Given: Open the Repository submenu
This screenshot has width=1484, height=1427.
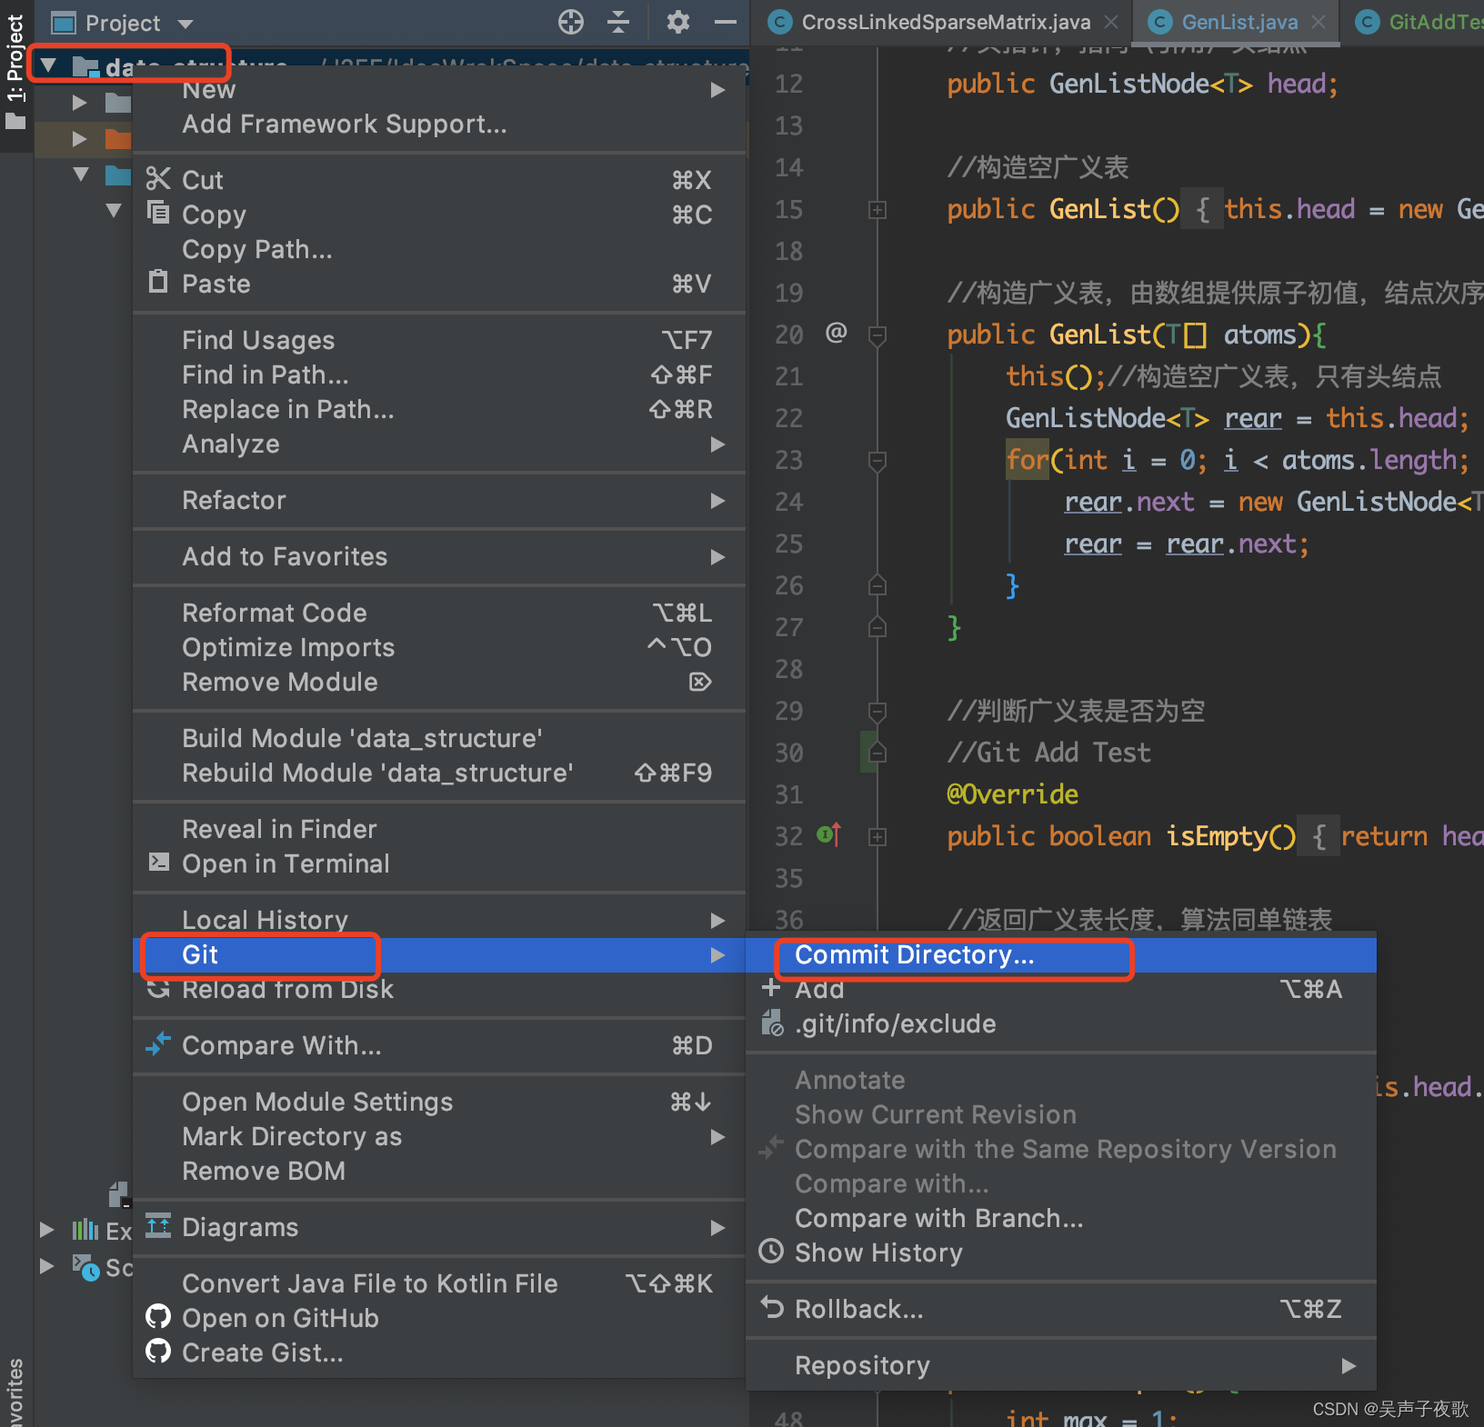Looking at the screenshot, I should click(x=1060, y=1365).
